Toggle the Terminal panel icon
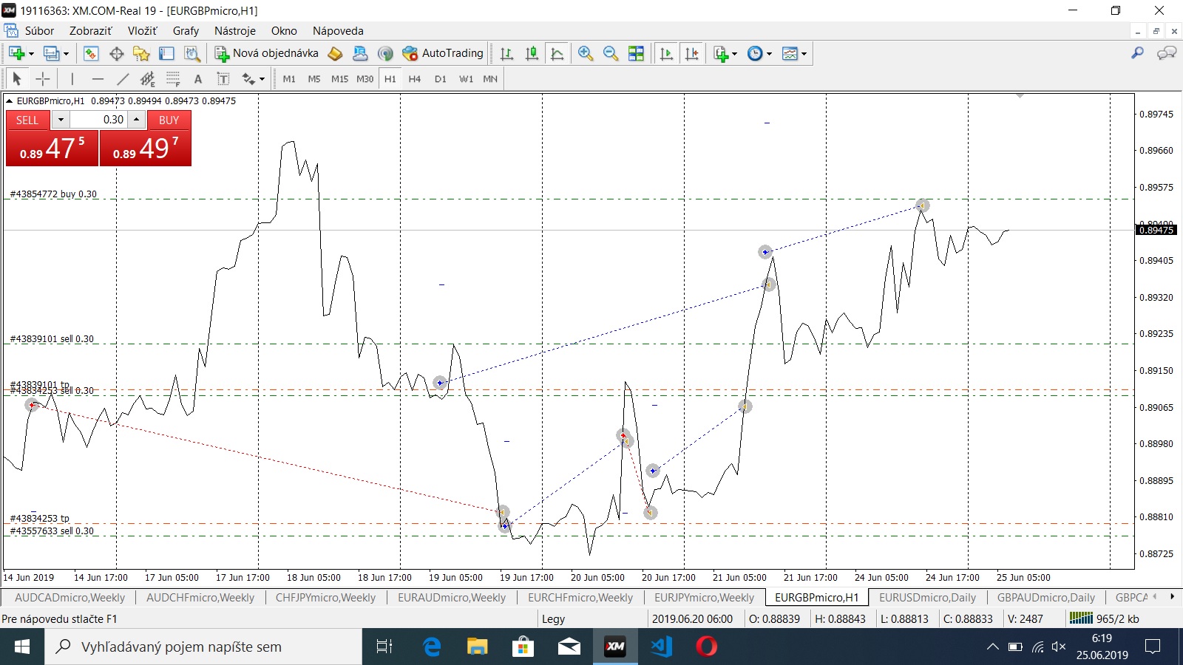1183x665 pixels. pyautogui.click(x=166, y=53)
